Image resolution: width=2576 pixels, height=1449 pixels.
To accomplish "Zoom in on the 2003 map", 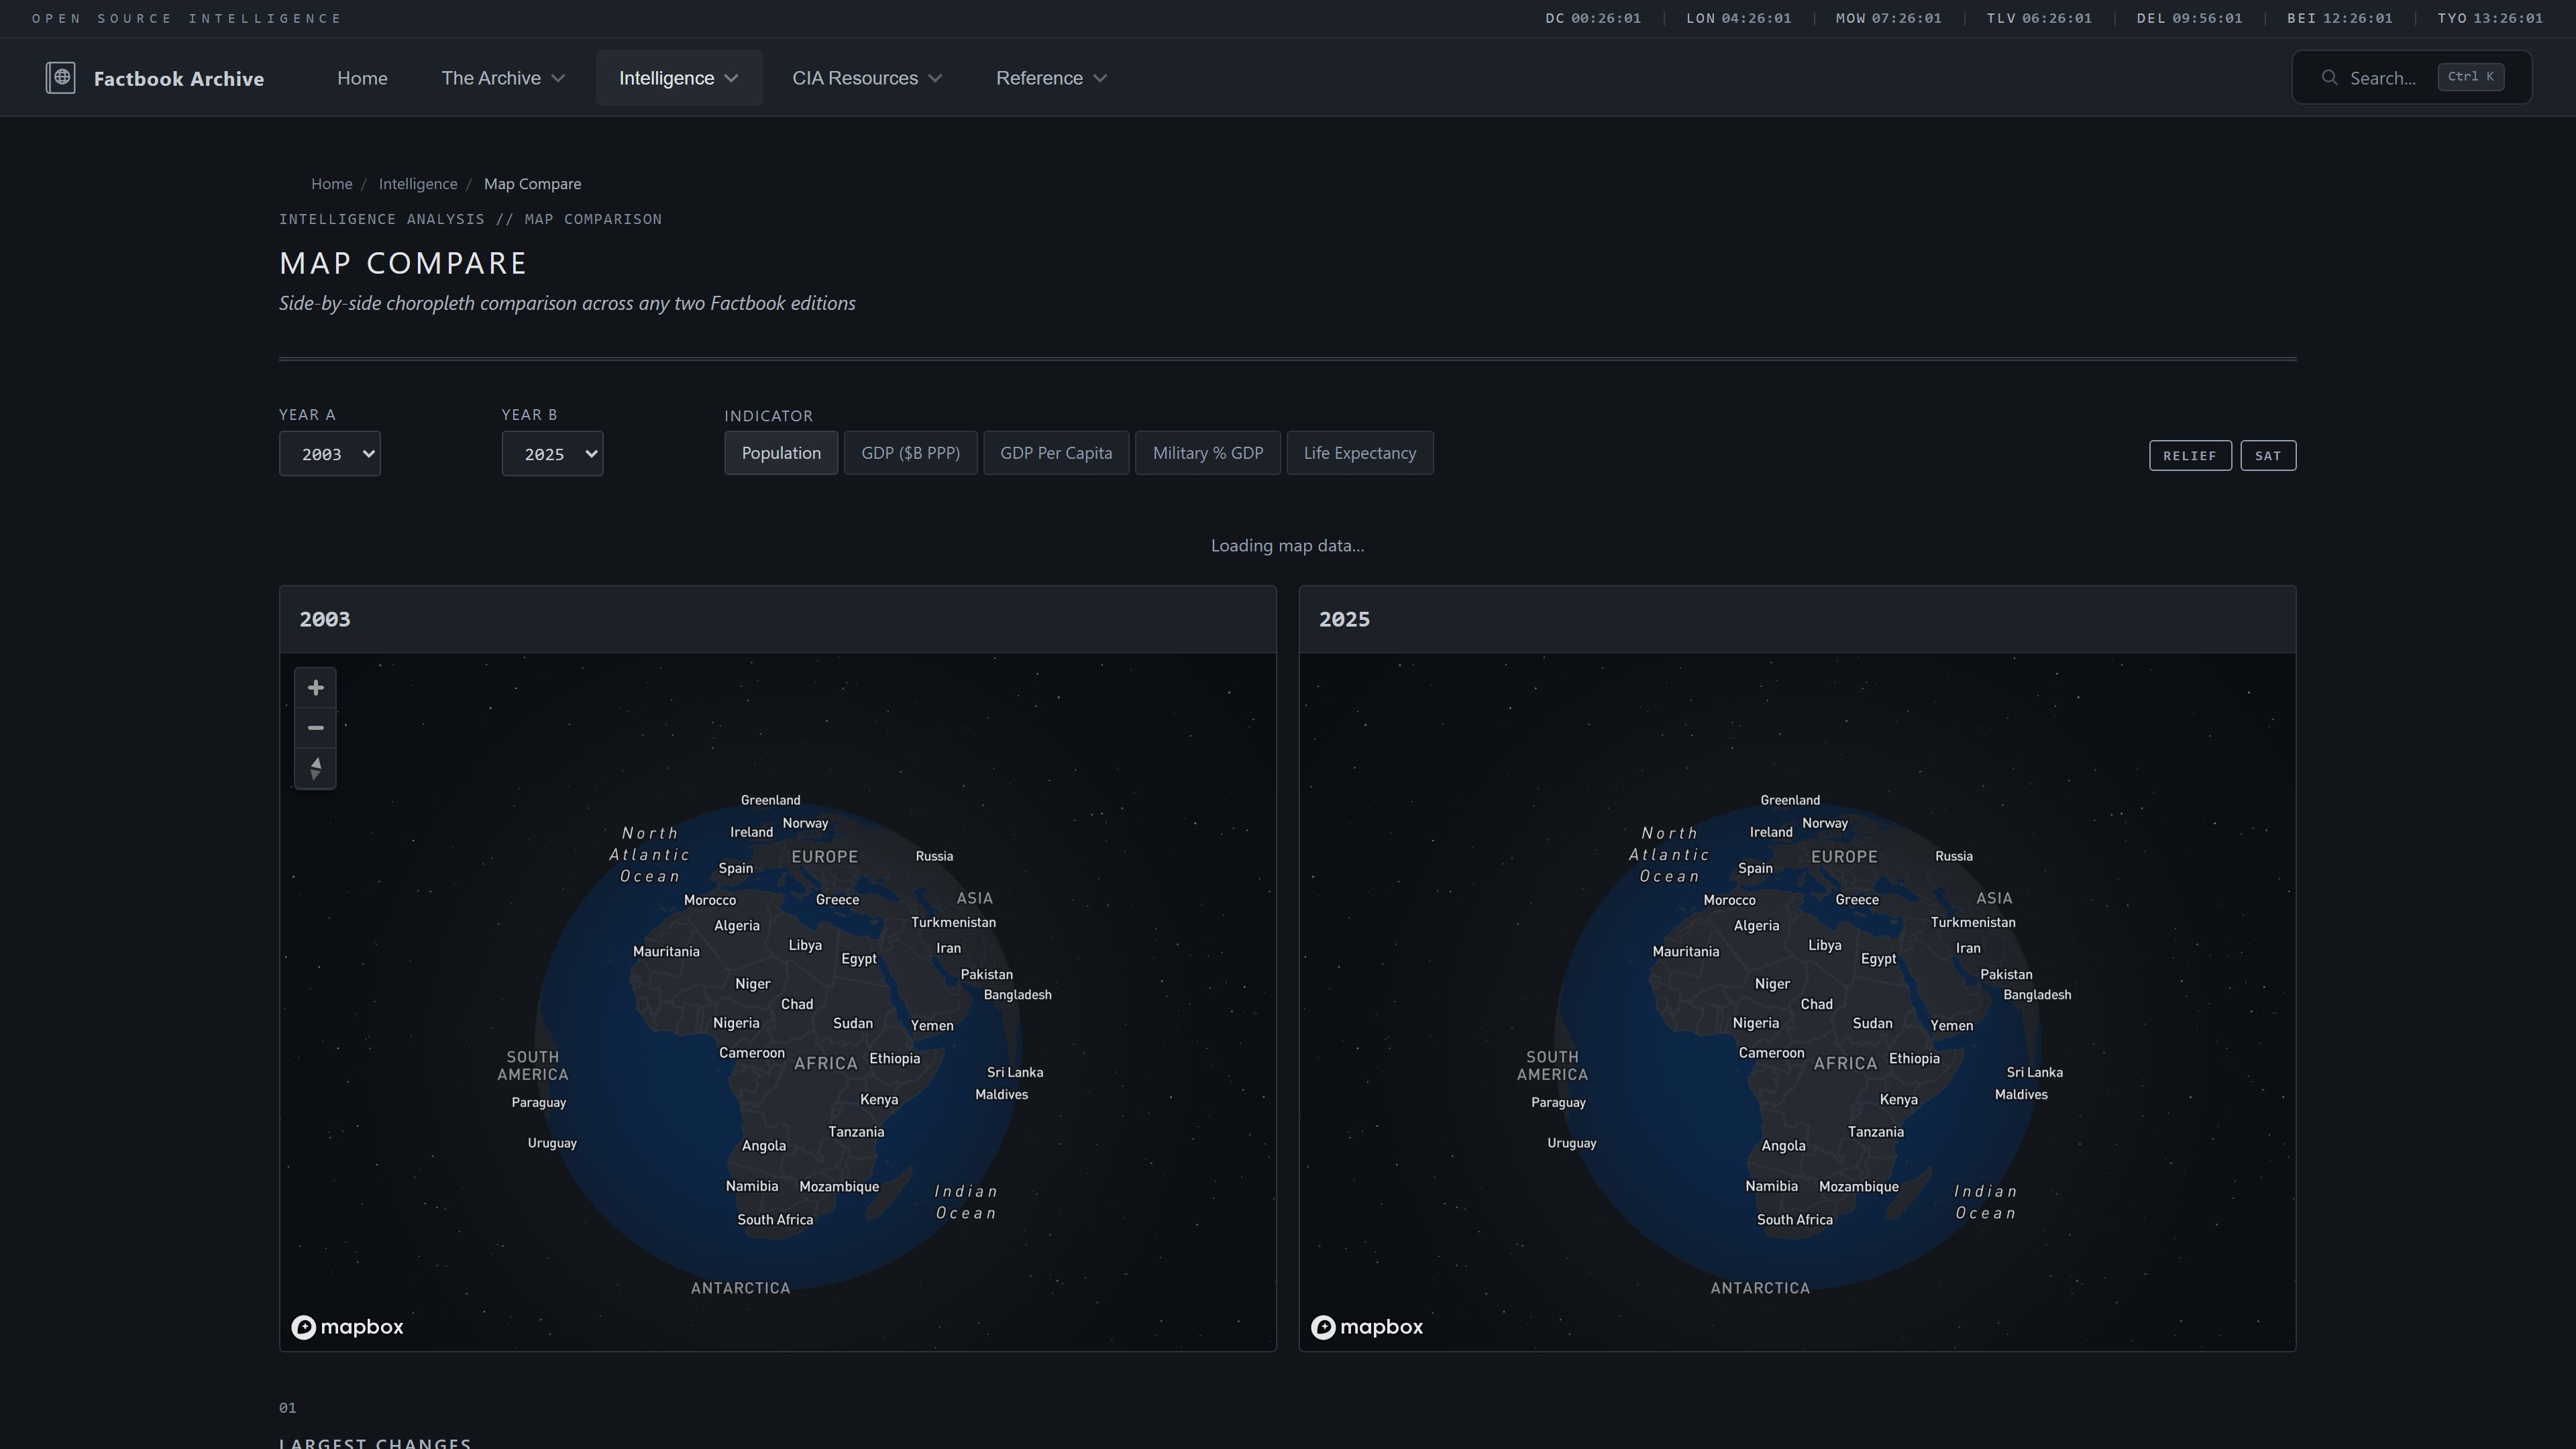I will [315, 688].
